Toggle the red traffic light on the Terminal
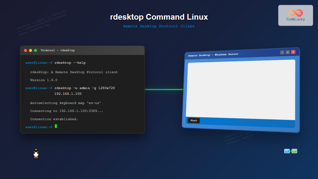The height and width of the screenshot is (179, 318). (x=25, y=50)
